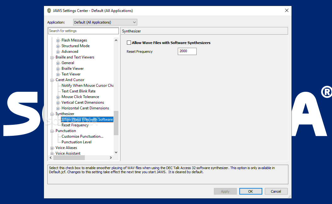Click the tree vertical scrollbar thumb

(x=116, y=123)
